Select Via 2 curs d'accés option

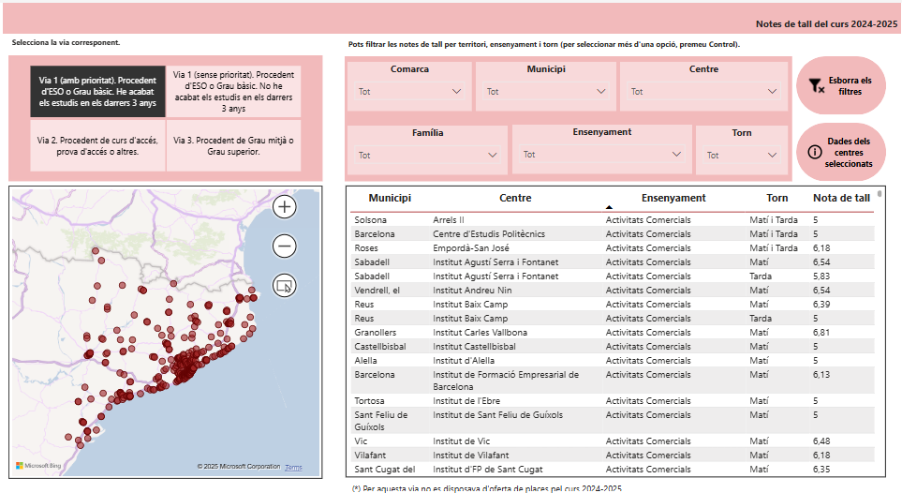click(x=97, y=145)
